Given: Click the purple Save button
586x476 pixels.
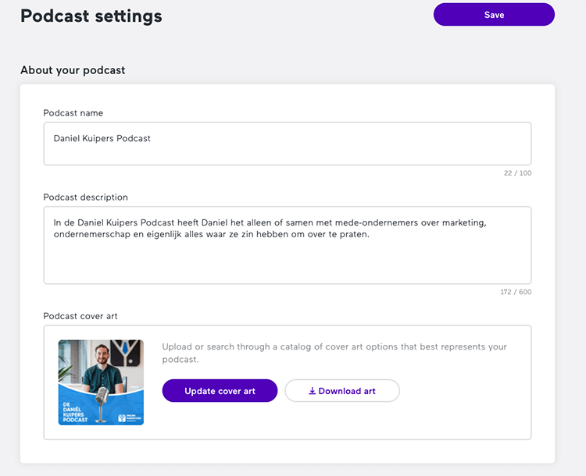Looking at the screenshot, I should coord(494,15).
